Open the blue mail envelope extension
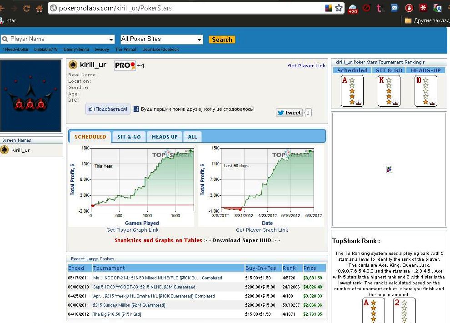 (x=395, y=8)
